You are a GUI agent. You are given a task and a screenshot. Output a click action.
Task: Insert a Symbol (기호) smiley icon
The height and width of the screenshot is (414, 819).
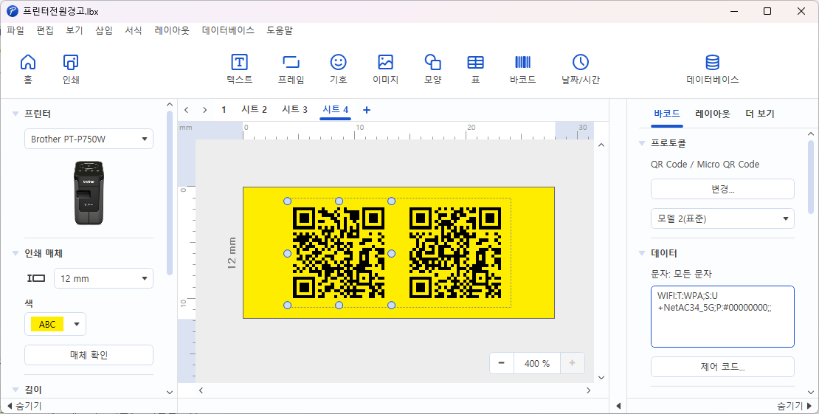point(339,69)
